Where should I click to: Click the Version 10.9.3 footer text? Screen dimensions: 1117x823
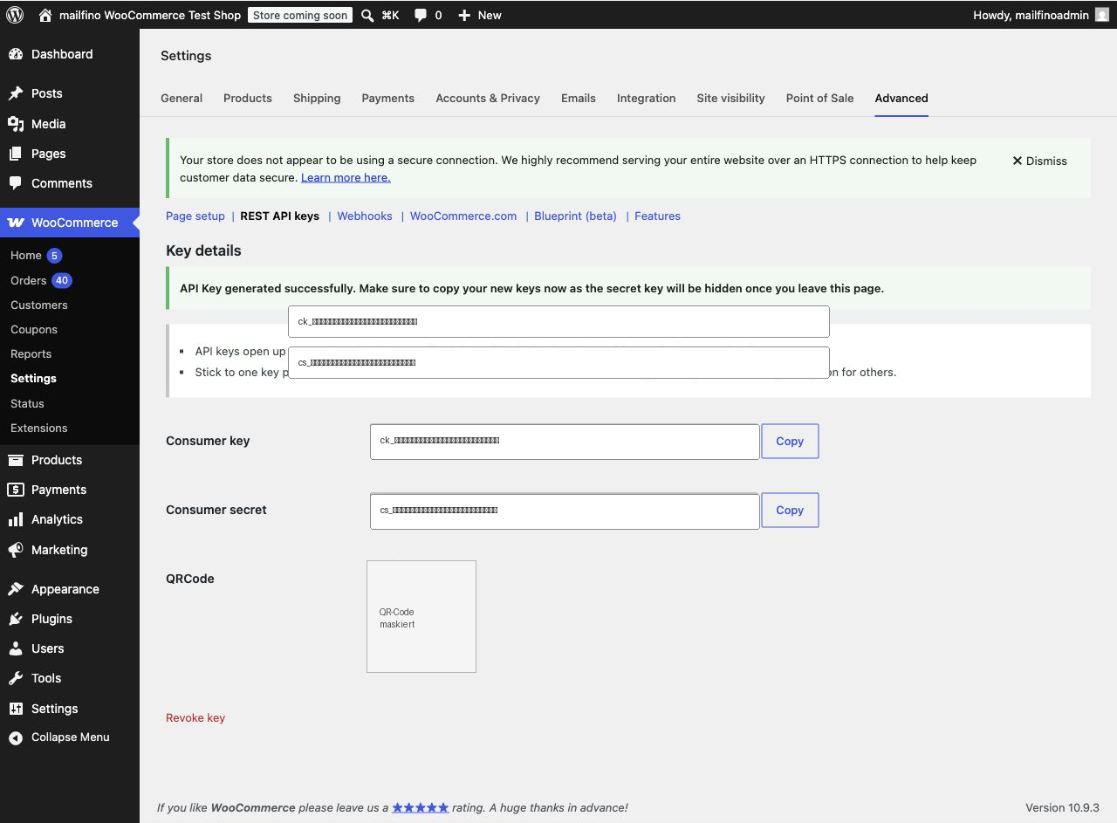point(1062,807)
